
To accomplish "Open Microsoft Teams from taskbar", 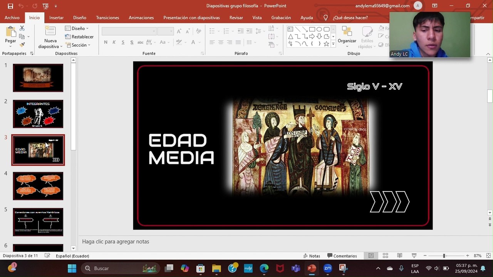I will point(296,268).
